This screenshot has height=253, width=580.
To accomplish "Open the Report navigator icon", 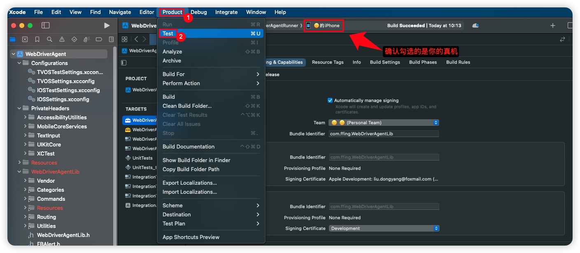I will click(x=111, y=39).
